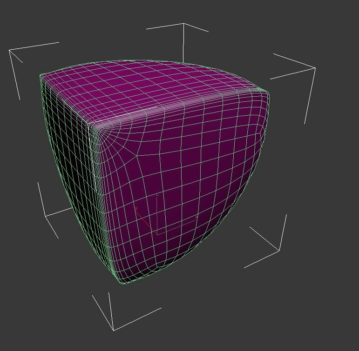This screenshot has width=359, height=351.
Task: Click the vertical Z axis of the pivot gizmo
Action: [157, 214]
